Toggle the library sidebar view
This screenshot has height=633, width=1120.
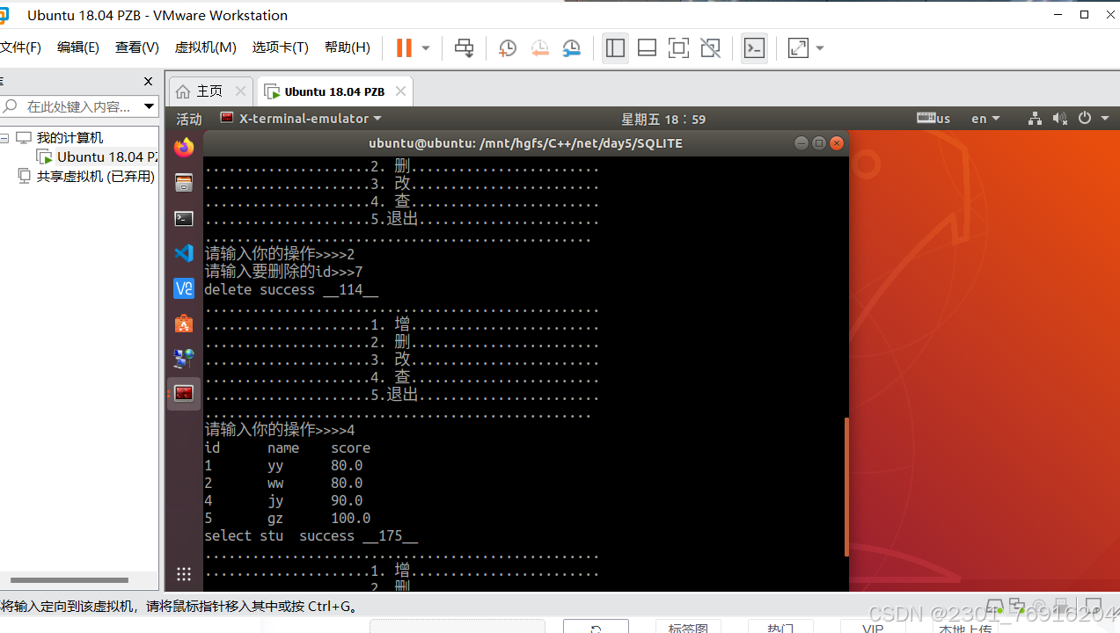pyautogui.click(x=615, y=48)
